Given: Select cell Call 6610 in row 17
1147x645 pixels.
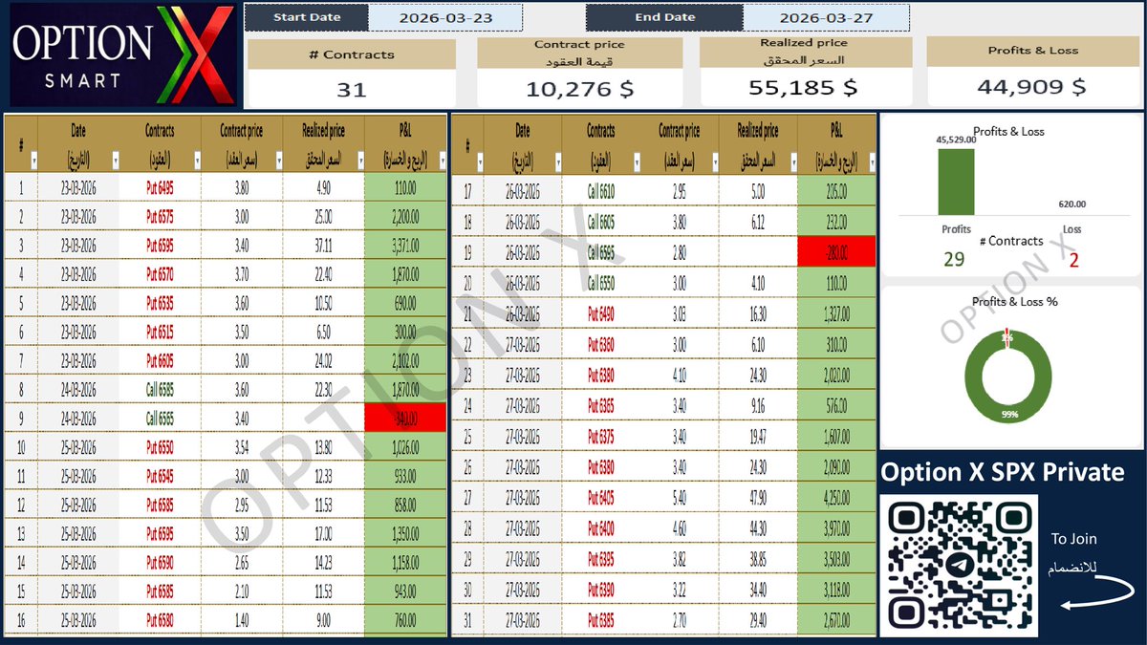Looking at the screenshot, I should [601, 191].
